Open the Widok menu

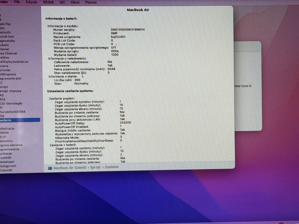tap(48, 2)
